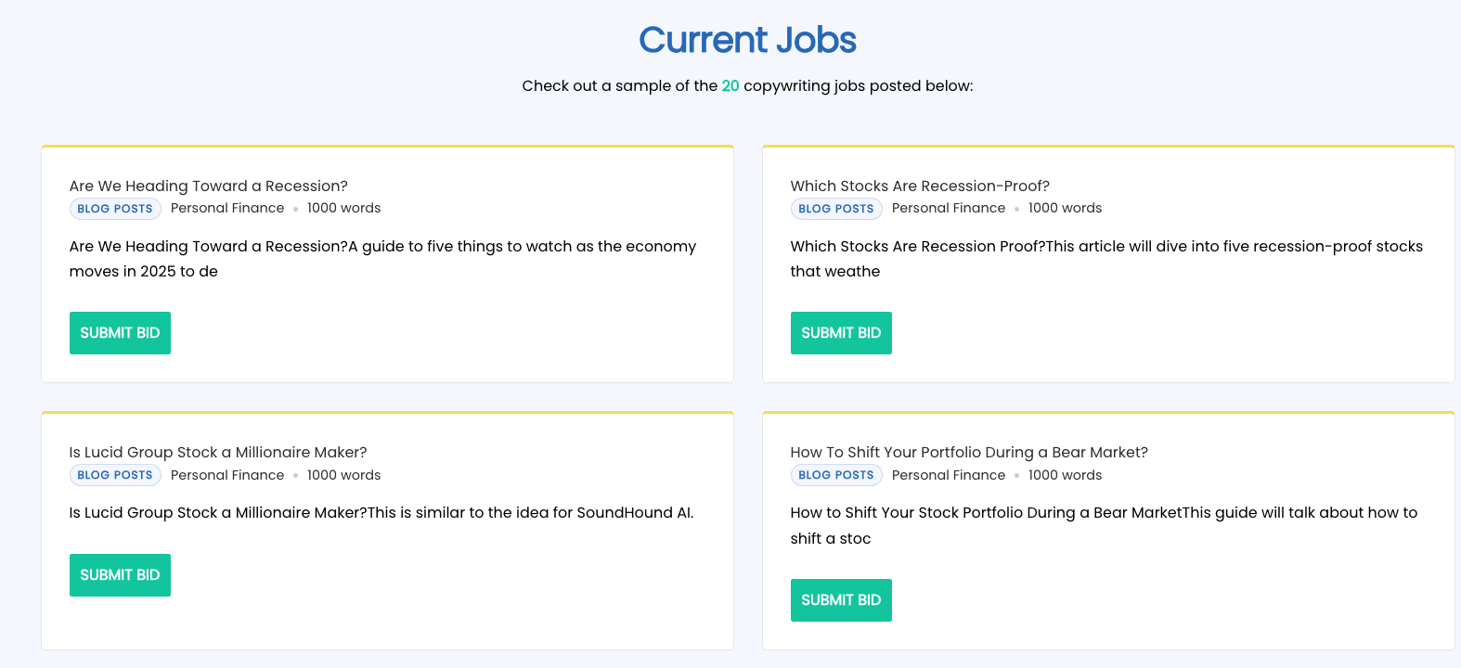Image resolution: width=1461 pixels, height=668 pixels.
Task: Open "Which Stocks Are Recession-Proof?" job title
Action: point(919,186)
